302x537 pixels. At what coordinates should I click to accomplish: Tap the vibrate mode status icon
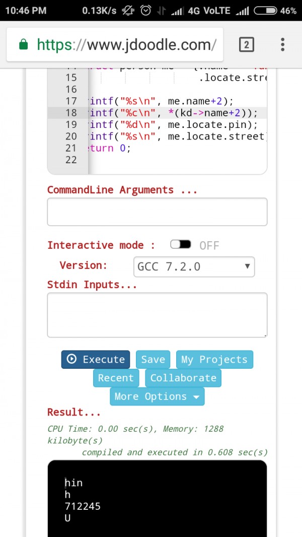128,10
